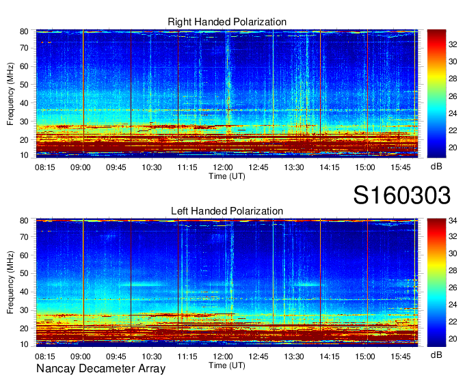Click the 13:30 time tick of Right Handed plot
Screen dimensions: 465x377
[294, 167]
